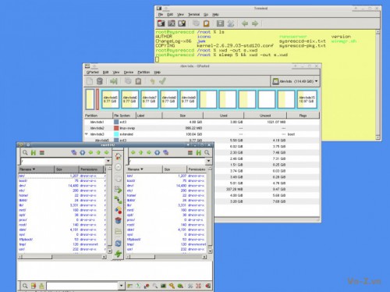This screenshot has width=390, height=292.
Task: Open the Terminal menu in Terminal window
Action: tap(193, 15)
